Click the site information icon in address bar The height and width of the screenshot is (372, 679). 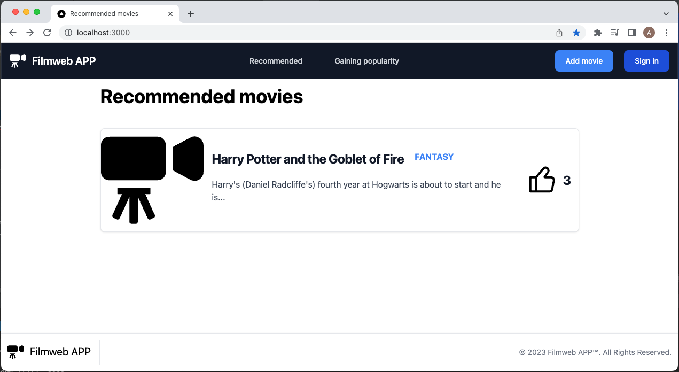pyautogui.click(x=68, y=33)
